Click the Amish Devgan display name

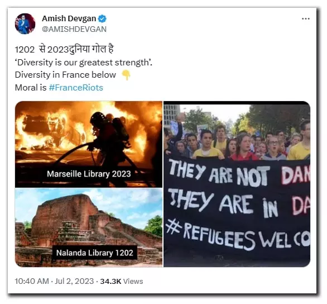click(x=69, y=18)
